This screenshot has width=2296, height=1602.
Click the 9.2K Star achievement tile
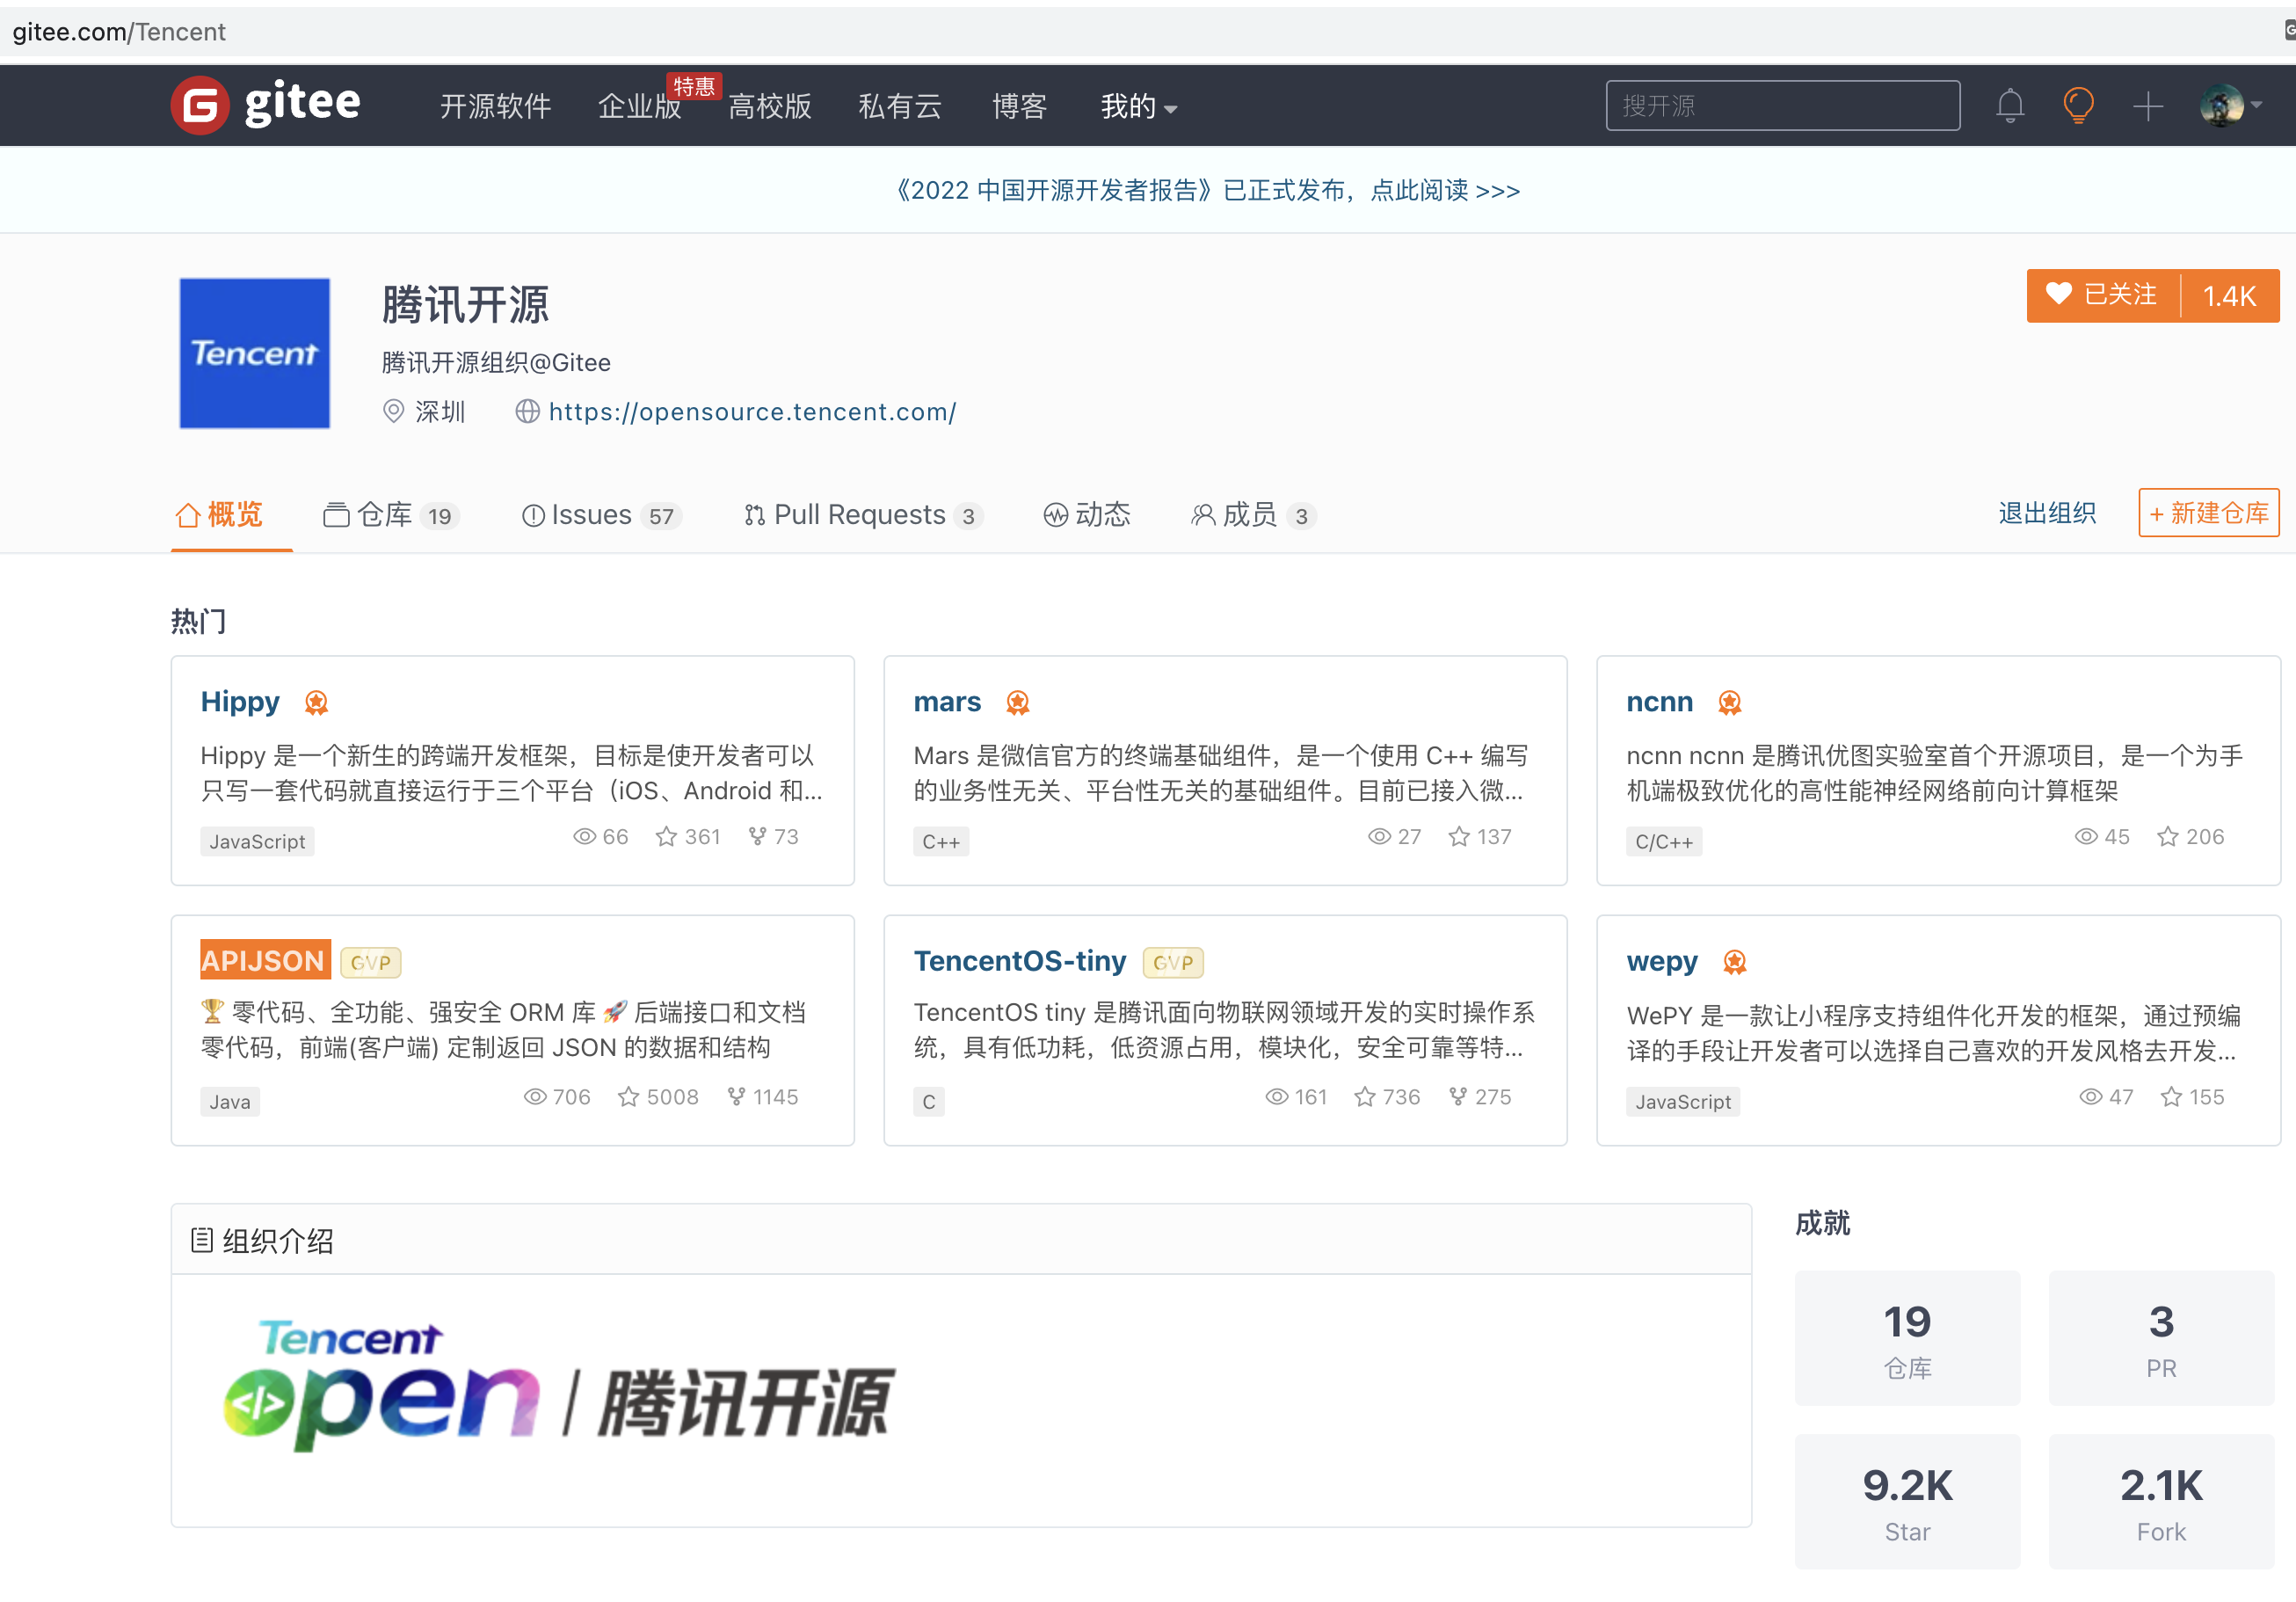click(1907, 1502)
